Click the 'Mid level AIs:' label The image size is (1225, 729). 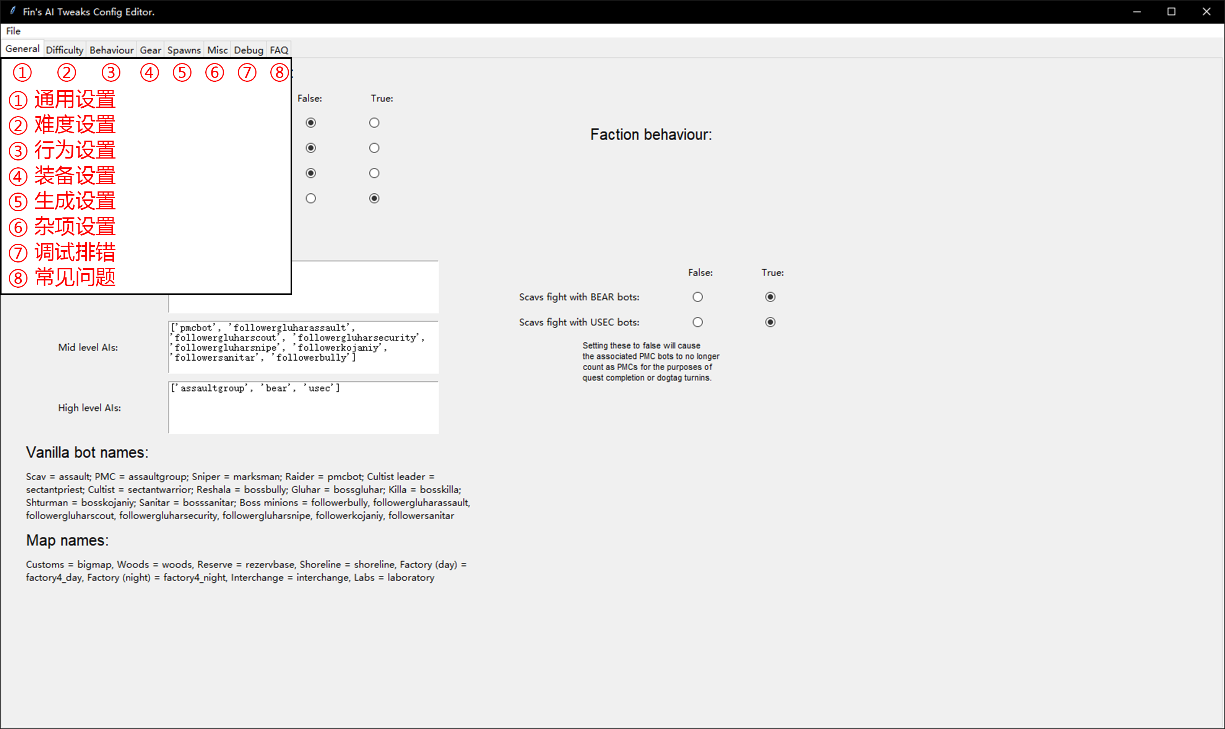click(x=88, y=348)
